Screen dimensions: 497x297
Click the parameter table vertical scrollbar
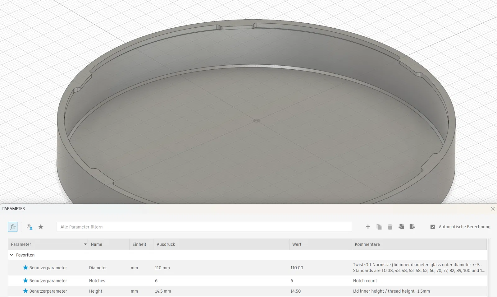489,267
